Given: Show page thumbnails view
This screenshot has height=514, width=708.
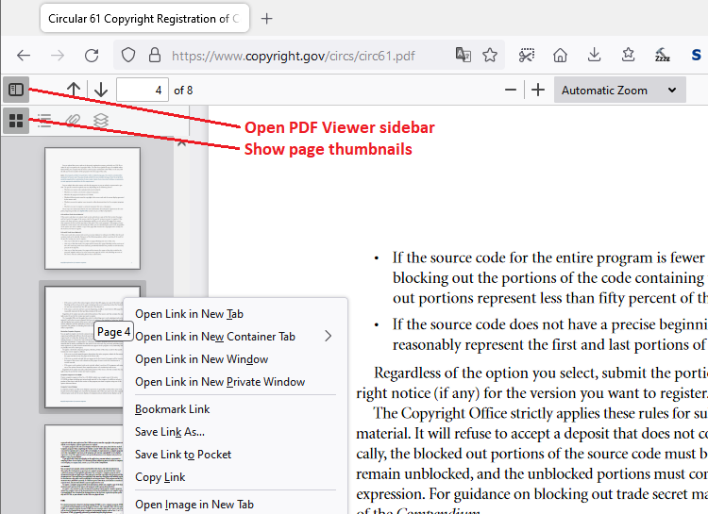Looking at the screenshot, I should (x=15, y=121).
